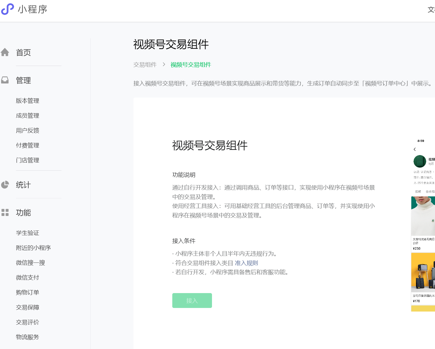Screen dimensions: 435x349
Task: Click the 功能 grid icon
Action: pyautogui.click(x=5, y=212)
